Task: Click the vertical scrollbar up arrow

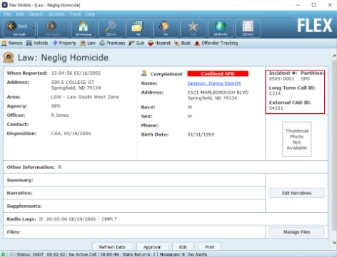Action: [x=334, y=56]
